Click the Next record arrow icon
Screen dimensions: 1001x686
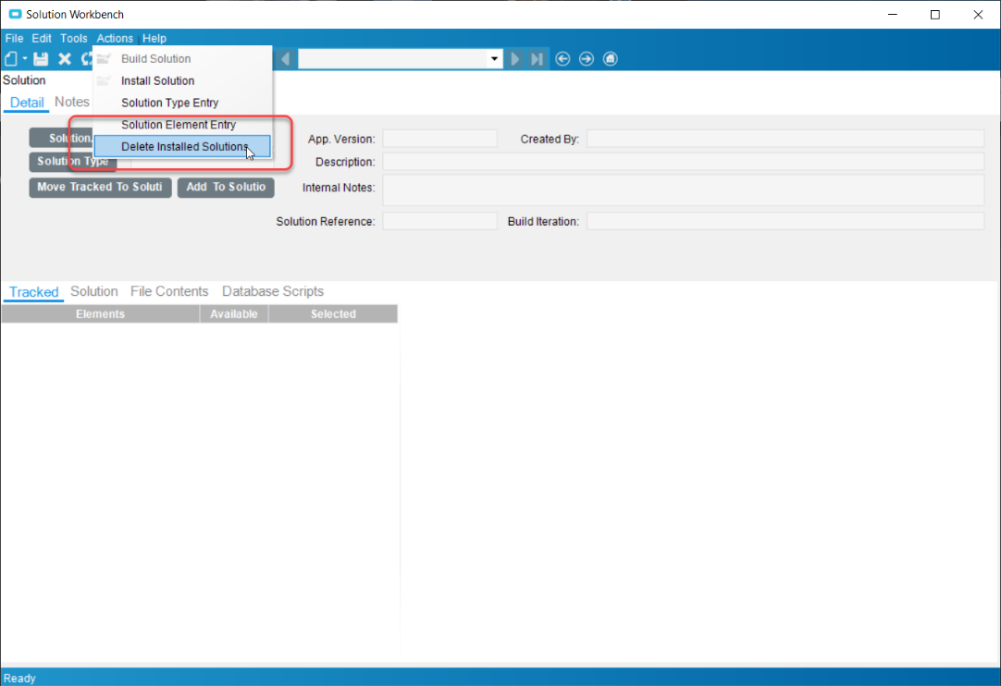point(515,59)
